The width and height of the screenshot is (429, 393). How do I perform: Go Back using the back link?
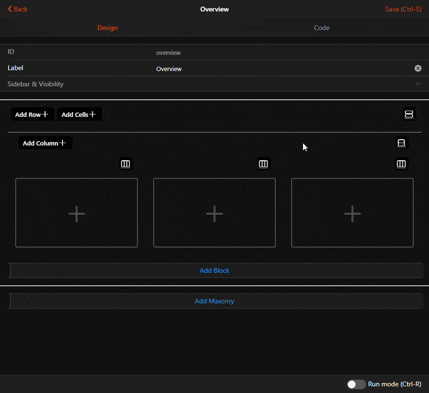[17, 9]
